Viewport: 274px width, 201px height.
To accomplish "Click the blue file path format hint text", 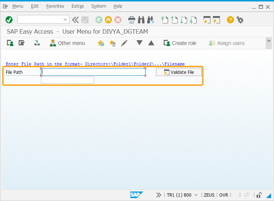I will click(x=95, y=64).
